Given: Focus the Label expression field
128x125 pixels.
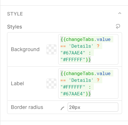Looking at the screenshot, I should tap(88, 84).
